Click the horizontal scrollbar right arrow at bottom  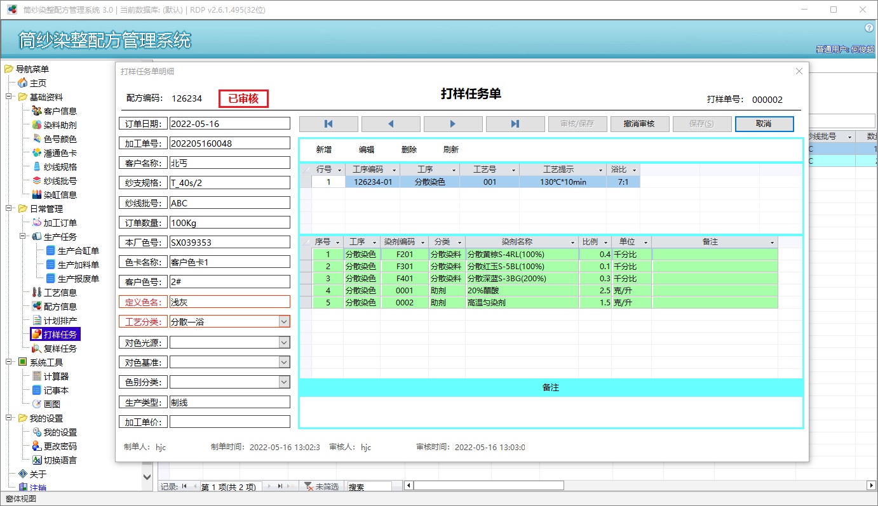point(871,486)
